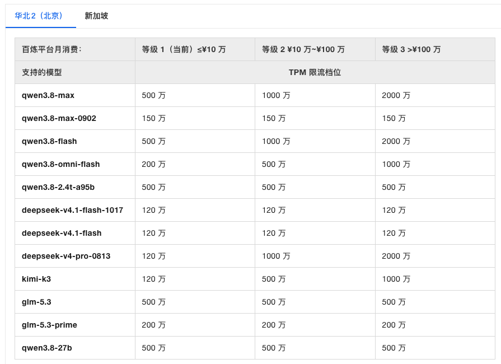This screenshot has height=364, width=501.
Task: Select the qwen3.8-2.4t-a95b row label
Action: (58, 187)
